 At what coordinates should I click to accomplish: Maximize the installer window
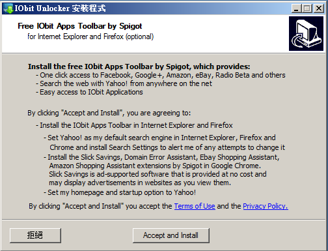[x=307, y=8]
